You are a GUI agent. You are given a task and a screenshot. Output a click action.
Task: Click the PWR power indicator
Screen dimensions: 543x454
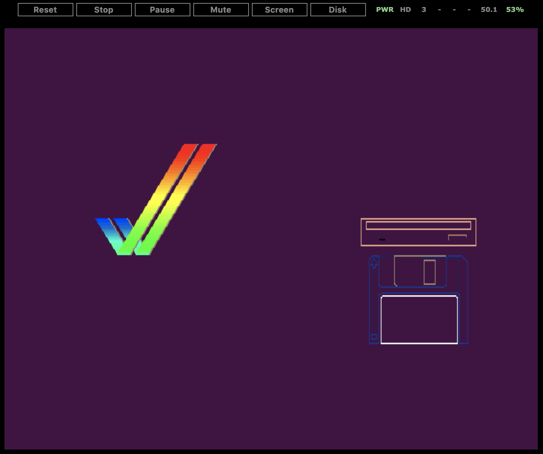click(385, 10)
